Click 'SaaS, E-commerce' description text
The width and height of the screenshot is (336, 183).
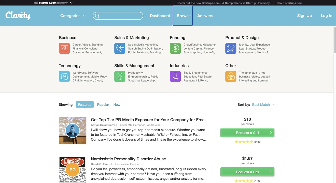(198, 77)
